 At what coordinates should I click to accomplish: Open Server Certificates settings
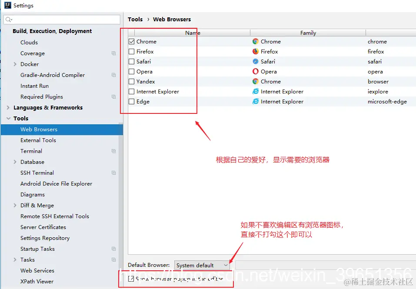click(x=43, y=227)
